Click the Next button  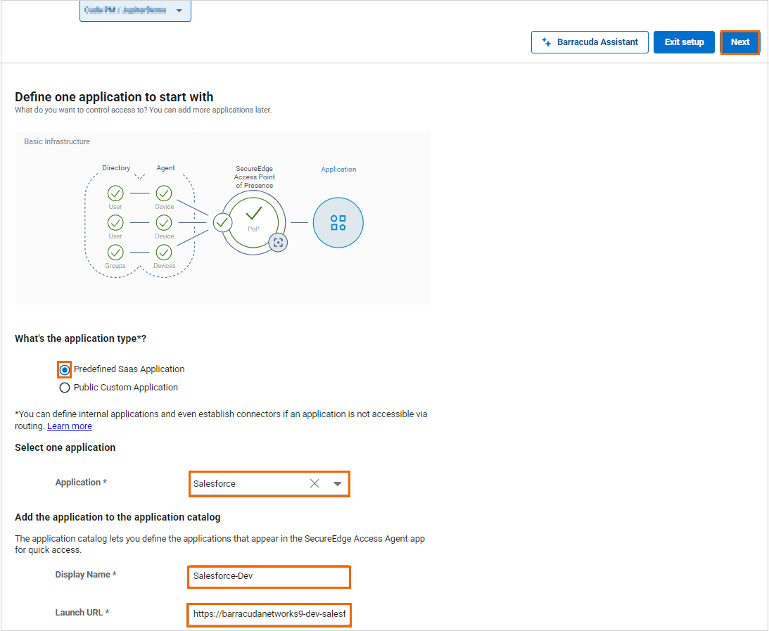[x=739, y=42]
